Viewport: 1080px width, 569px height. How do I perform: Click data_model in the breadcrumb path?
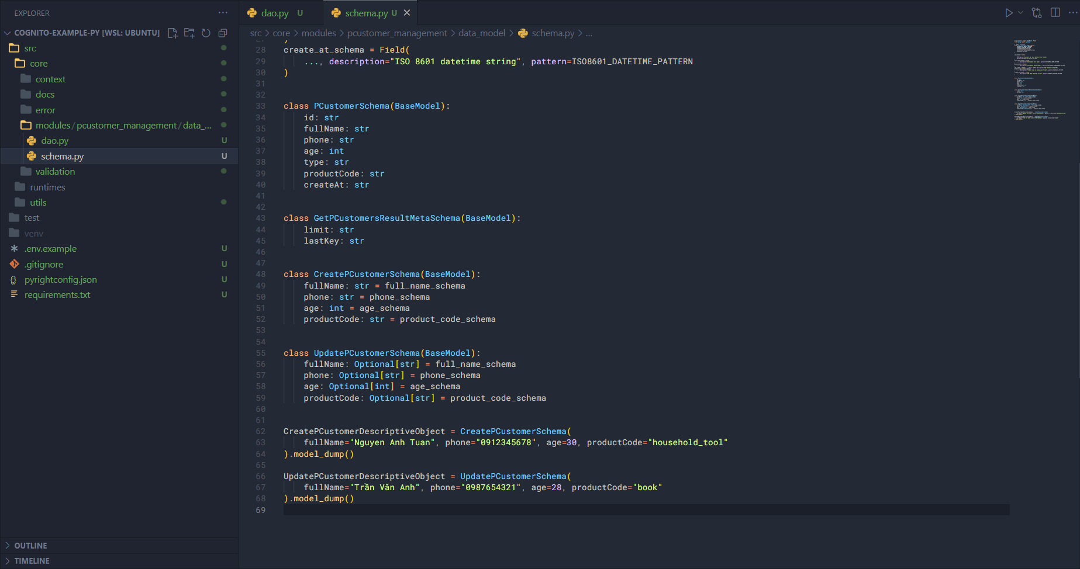coord(481,33)
